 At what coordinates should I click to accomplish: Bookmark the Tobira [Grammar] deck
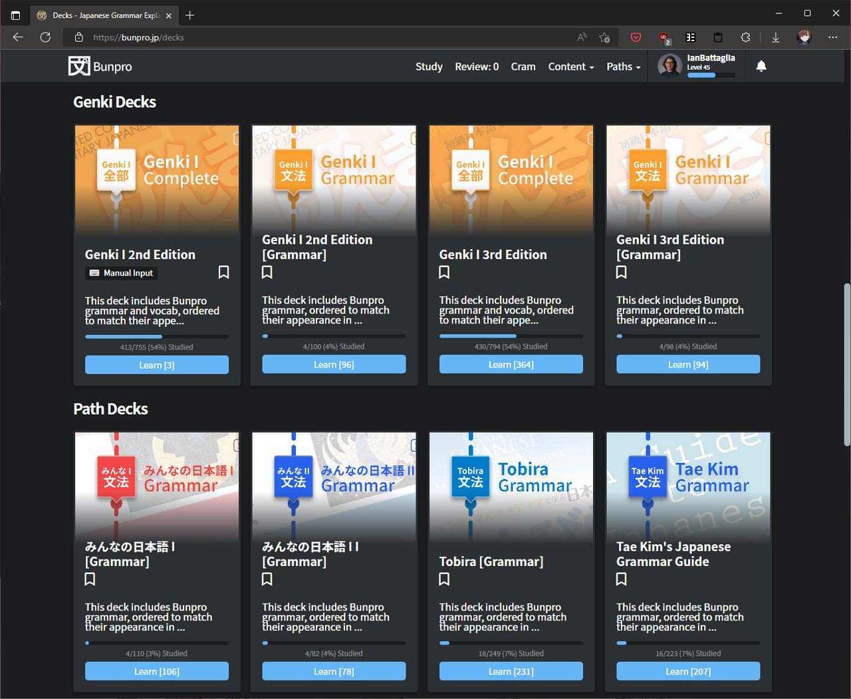pos(445,579)
